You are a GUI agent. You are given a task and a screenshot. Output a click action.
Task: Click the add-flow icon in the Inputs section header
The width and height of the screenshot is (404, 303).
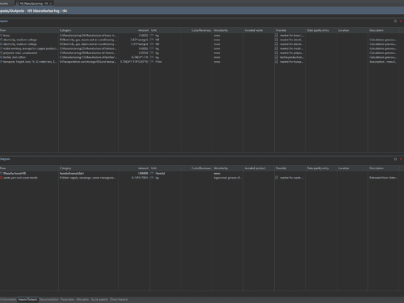tap(395, 21)
